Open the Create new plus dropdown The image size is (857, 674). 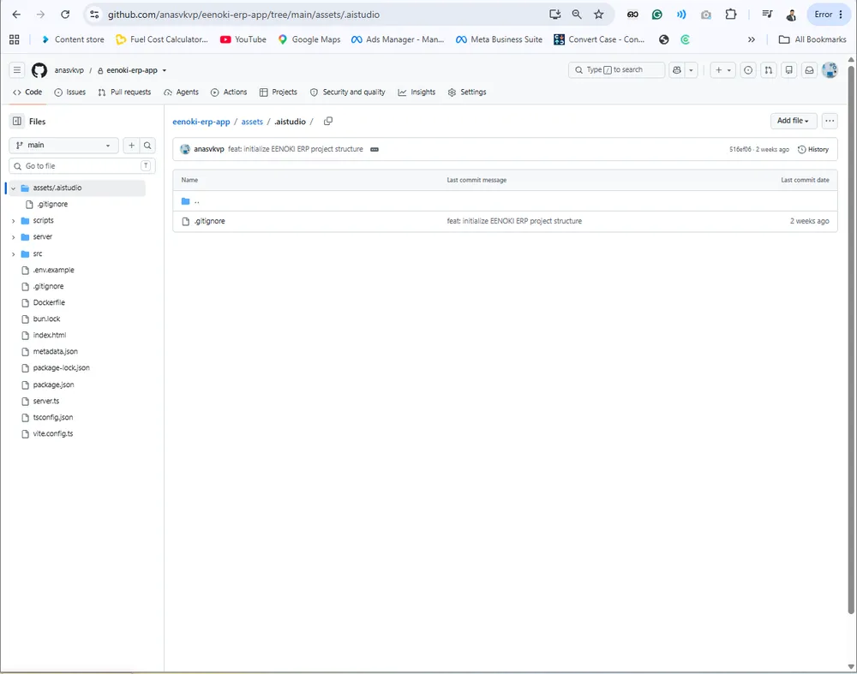tap(722, 70)
